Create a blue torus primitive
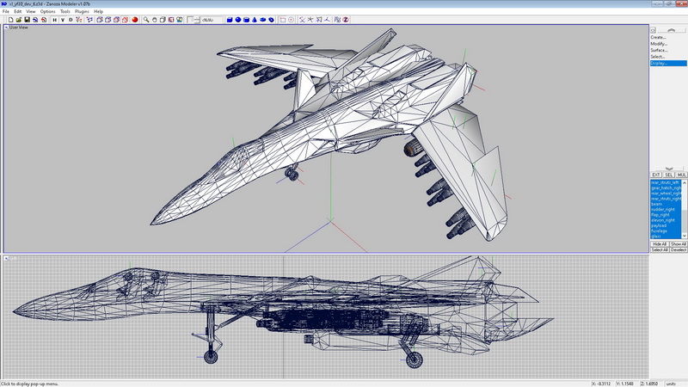688x387 pixels. 271,20
